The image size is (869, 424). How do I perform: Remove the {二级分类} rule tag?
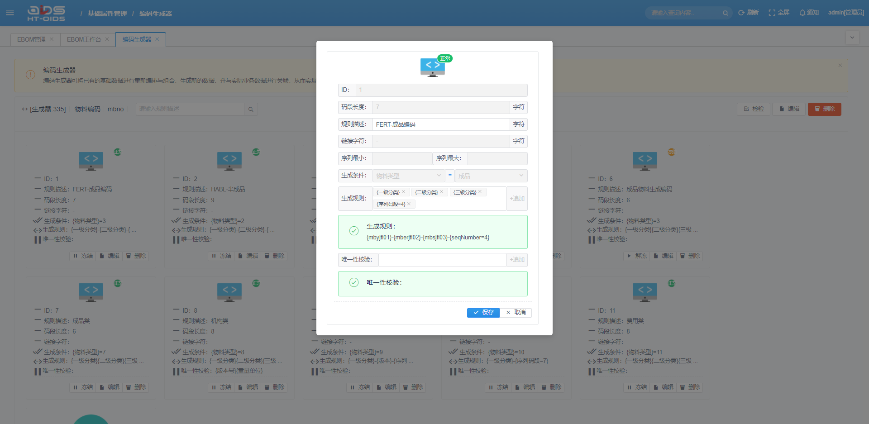tap(441, 192)
